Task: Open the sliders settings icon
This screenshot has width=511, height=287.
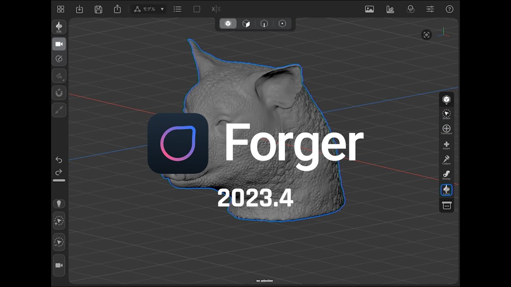Action: tap(430, 9)
